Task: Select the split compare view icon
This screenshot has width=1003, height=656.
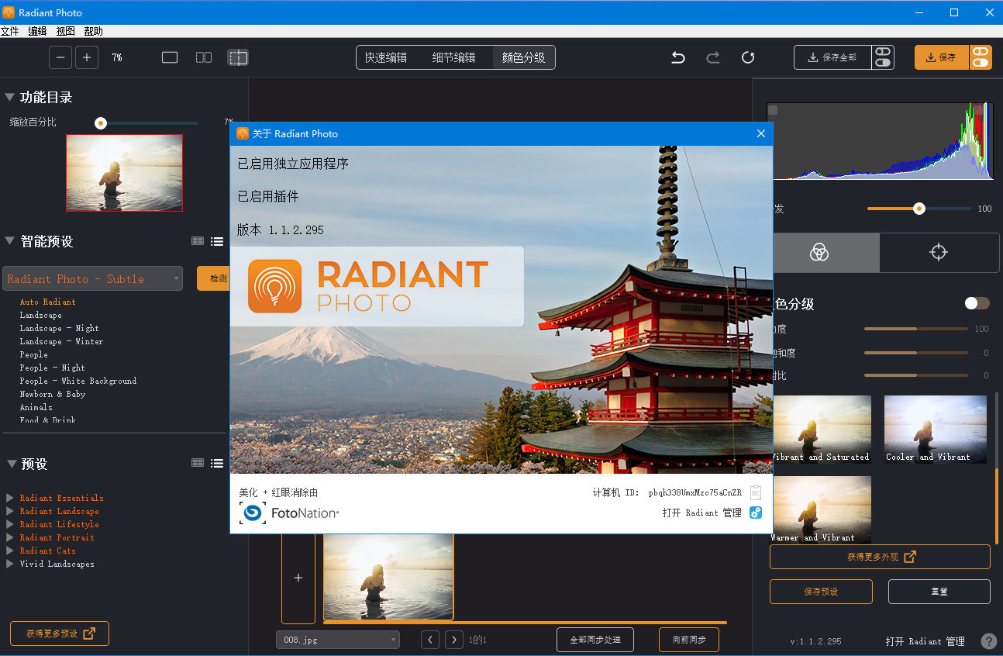Action: 203,57
